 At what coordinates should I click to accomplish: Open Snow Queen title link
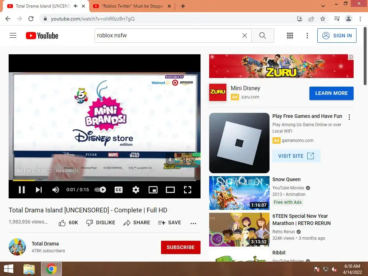pyautogui.click(x=286, y=179)
